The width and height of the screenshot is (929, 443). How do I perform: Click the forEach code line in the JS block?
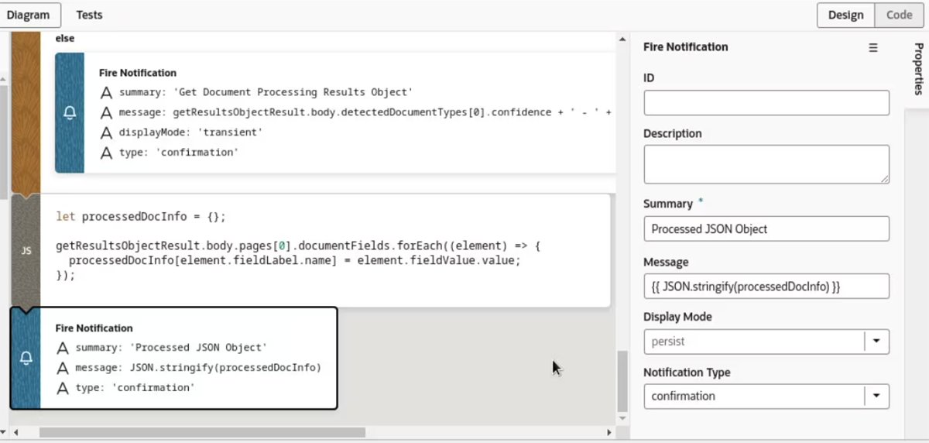(x=298, y=246)
